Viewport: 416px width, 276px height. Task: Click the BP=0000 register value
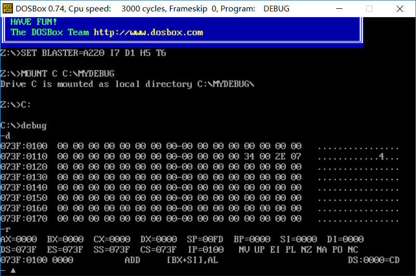click(x=252, y=239)
